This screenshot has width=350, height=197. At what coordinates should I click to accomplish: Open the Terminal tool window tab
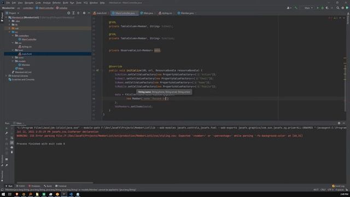[x=61, y=186]
